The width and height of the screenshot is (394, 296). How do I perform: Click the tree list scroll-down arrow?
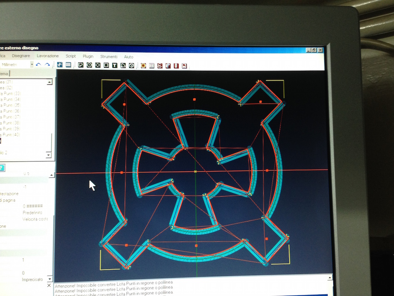coord(49,155)
